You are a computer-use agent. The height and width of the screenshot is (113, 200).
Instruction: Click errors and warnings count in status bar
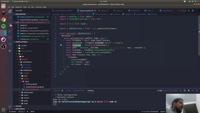pos(22,111)
